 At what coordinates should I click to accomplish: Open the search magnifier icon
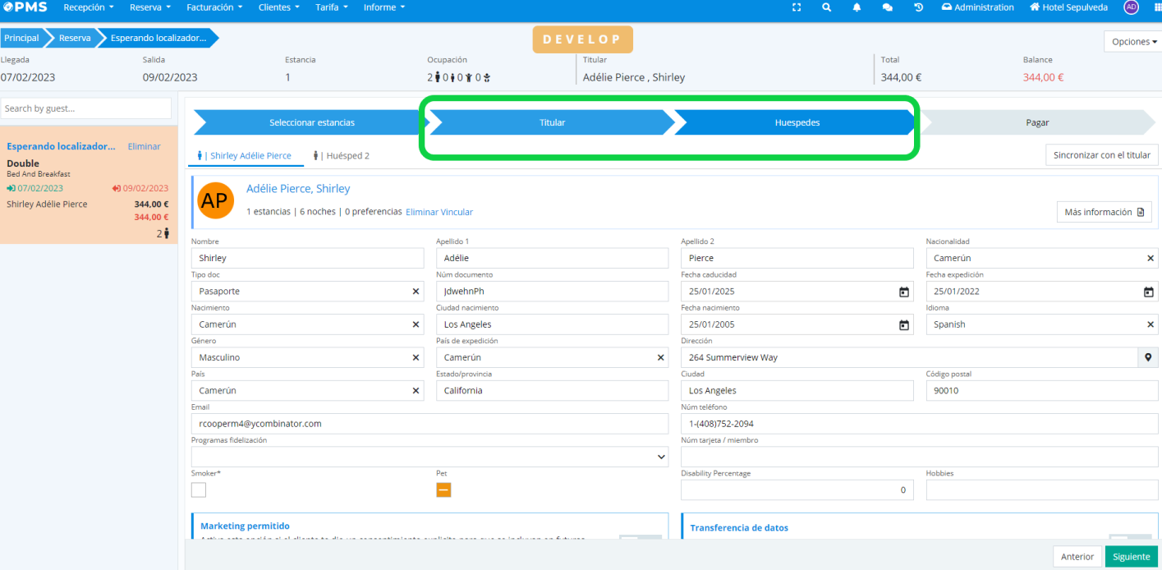coord(827,7)
